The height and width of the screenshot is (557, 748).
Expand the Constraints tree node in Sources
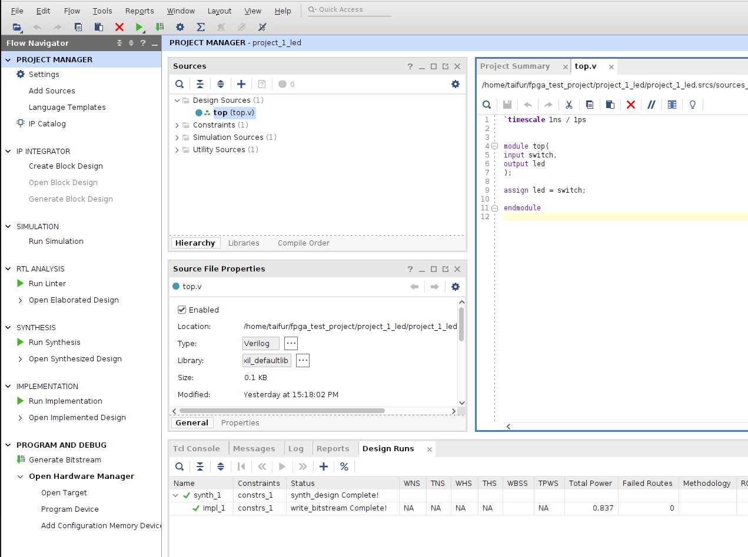pyautogui.click(x=177, y=125)
